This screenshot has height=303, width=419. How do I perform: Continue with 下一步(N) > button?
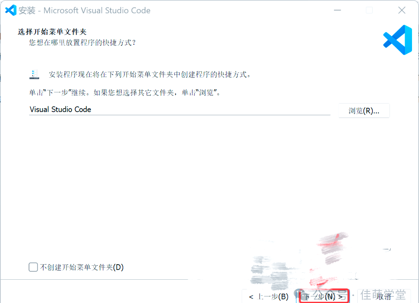[x=324, y=296]
